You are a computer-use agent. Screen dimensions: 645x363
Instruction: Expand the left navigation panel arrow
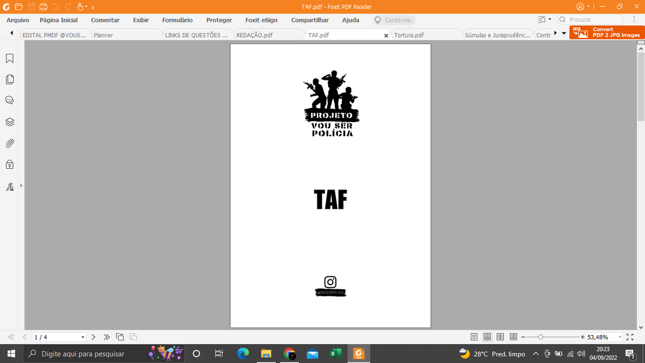21,185
